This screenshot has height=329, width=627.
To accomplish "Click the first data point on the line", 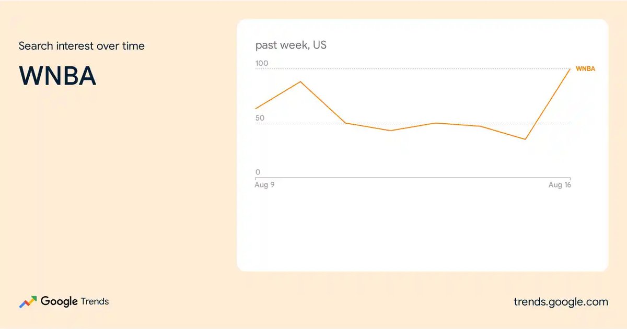I will point(255,109).
